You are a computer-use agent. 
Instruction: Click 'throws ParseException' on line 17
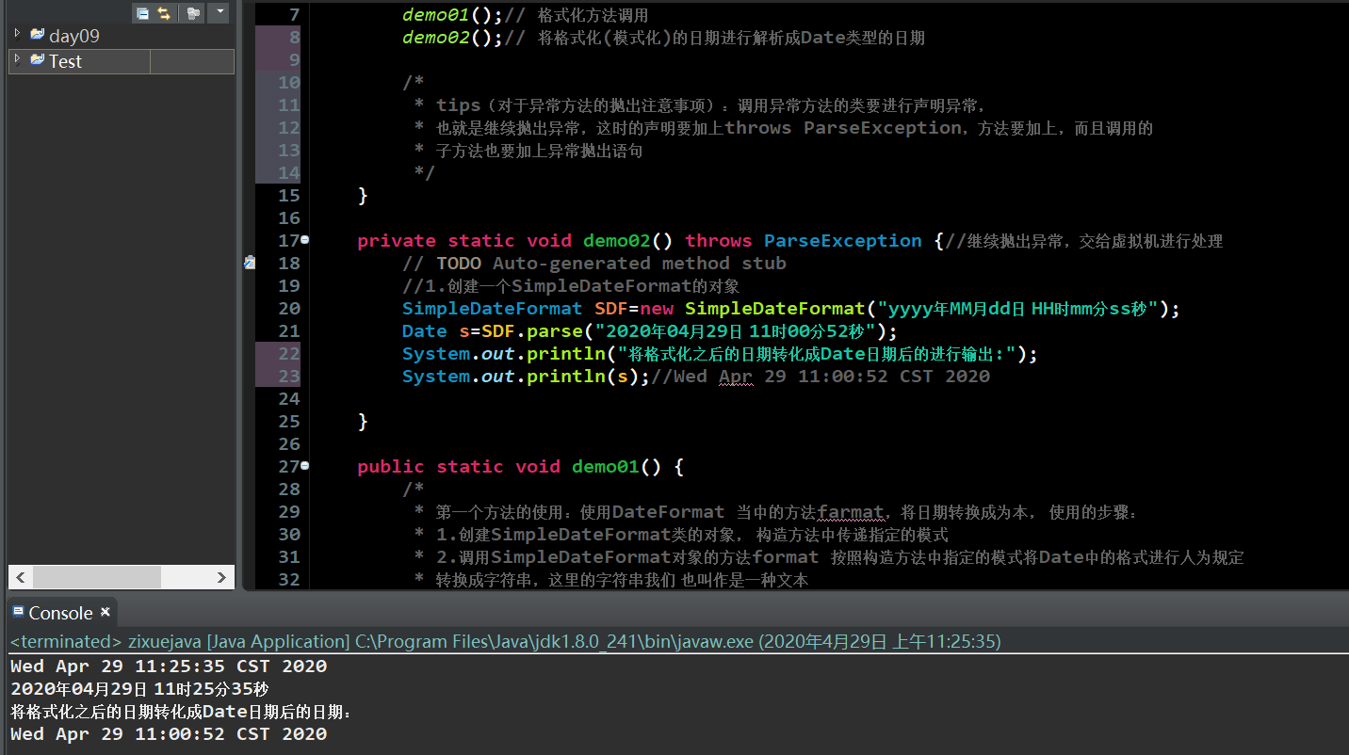click(804, 241)
